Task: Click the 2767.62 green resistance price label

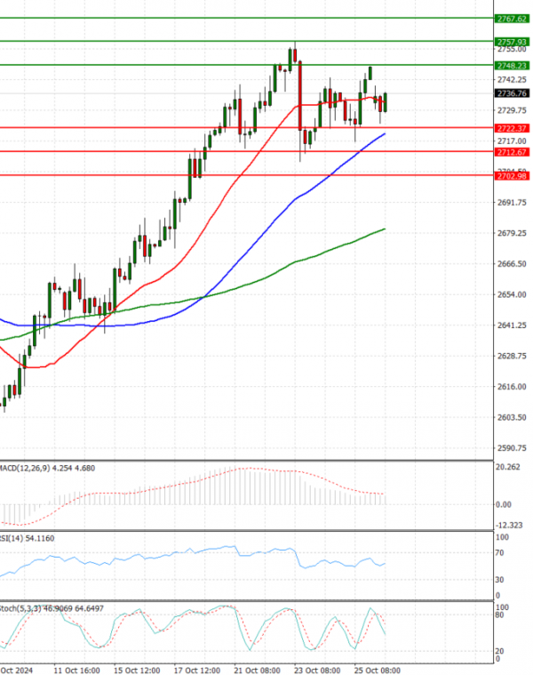Action: [x=512, y=19]
